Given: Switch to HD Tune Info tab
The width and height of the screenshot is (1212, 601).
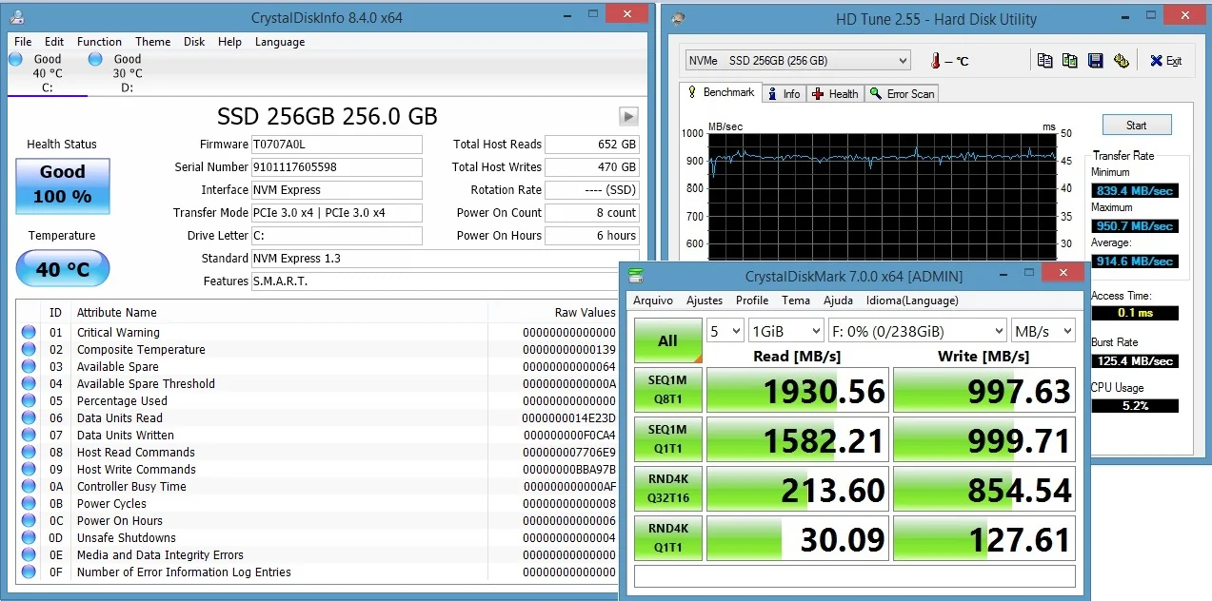Looking at the screenshot, I should (783, 93).
